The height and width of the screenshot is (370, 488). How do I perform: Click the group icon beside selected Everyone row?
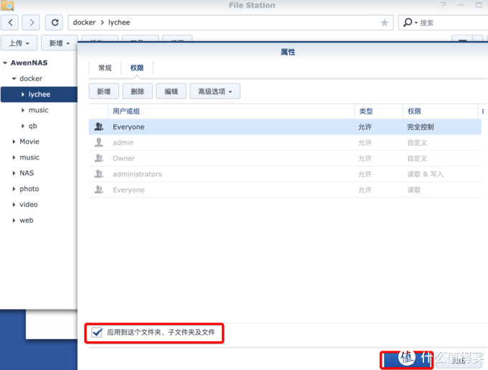[99, 126]
